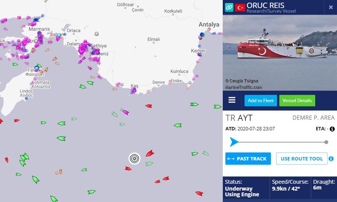Close the ORUC REIS vessel panel
This screenshot has height=202, width=337.
coord(331,7)
